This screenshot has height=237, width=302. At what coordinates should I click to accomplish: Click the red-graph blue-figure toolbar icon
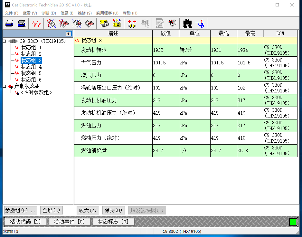[x=200, y=24]
